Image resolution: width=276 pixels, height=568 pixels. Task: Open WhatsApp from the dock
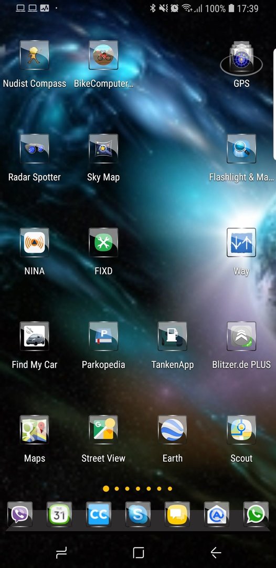pos(256,514)
